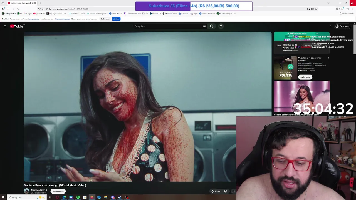Open the Getting Started bookmark
Screen dimensions: 356x200
click(x=9, y=14)
